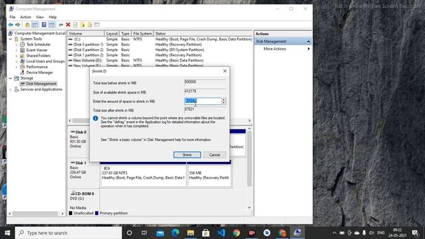The height and width of the screenshot is (239, 425).
Task: Open Microsoft Store from the taskbar
Action: click(x=206, y=233)
